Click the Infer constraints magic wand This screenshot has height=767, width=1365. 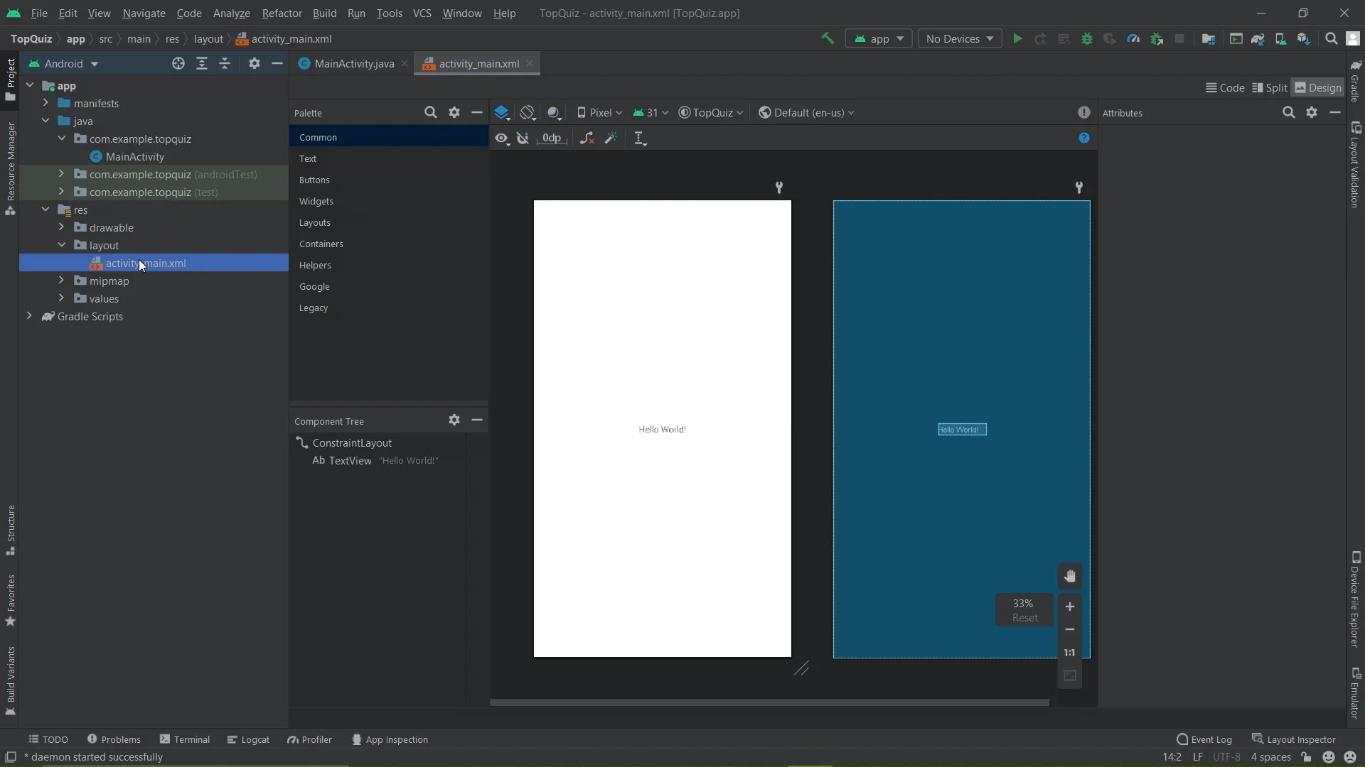(x=611, y=138)
